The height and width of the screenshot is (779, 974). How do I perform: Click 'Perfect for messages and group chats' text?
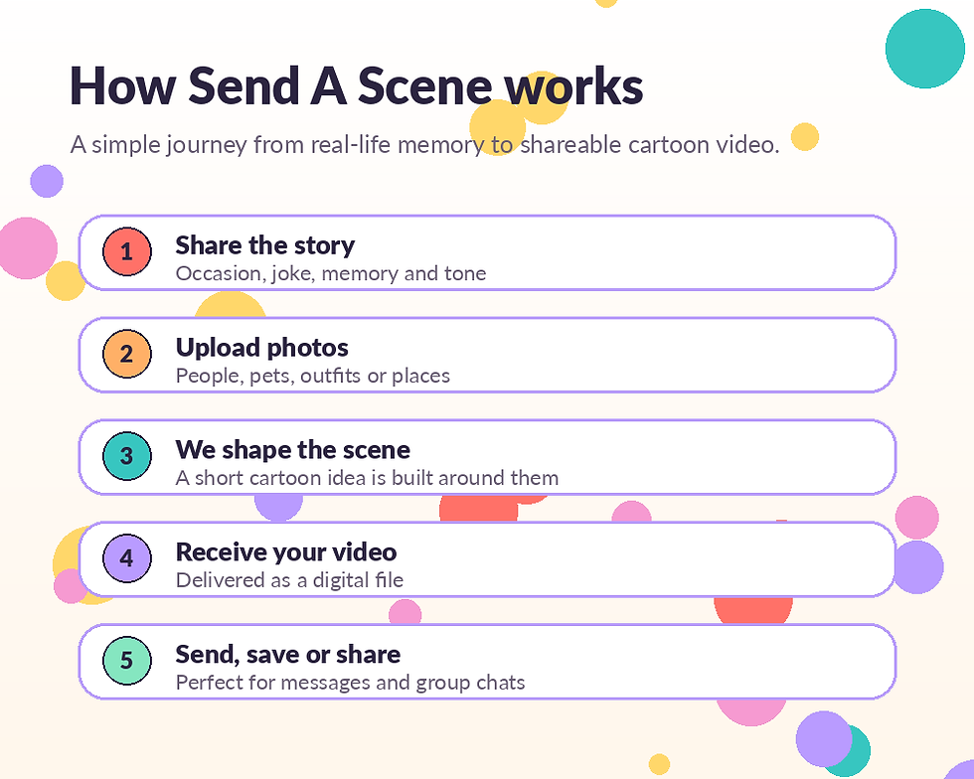click(350, 682)
